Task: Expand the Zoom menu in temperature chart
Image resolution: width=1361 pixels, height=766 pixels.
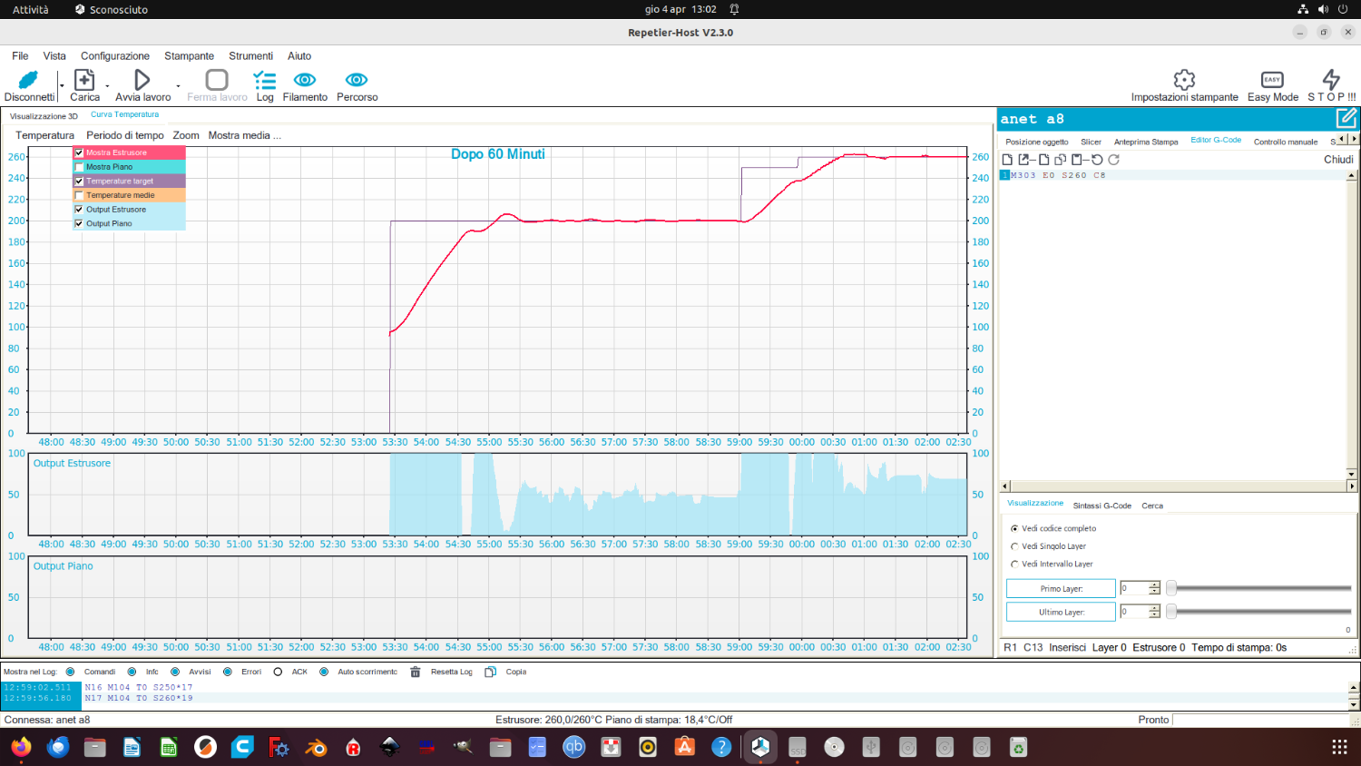Action: pyautogui.click(x=185, y=135)
